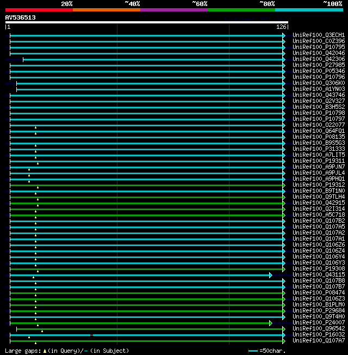Click UniRef100_A5C718 label
This screenshot has height=355, width=348.
[x=319, y=215]
